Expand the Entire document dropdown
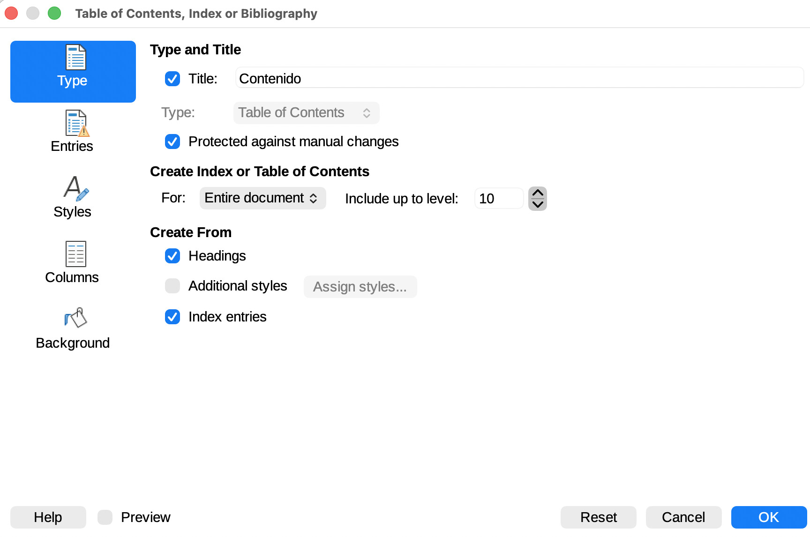Image resolution: width=810 pixels, height=537 pixels. [262, 198]
